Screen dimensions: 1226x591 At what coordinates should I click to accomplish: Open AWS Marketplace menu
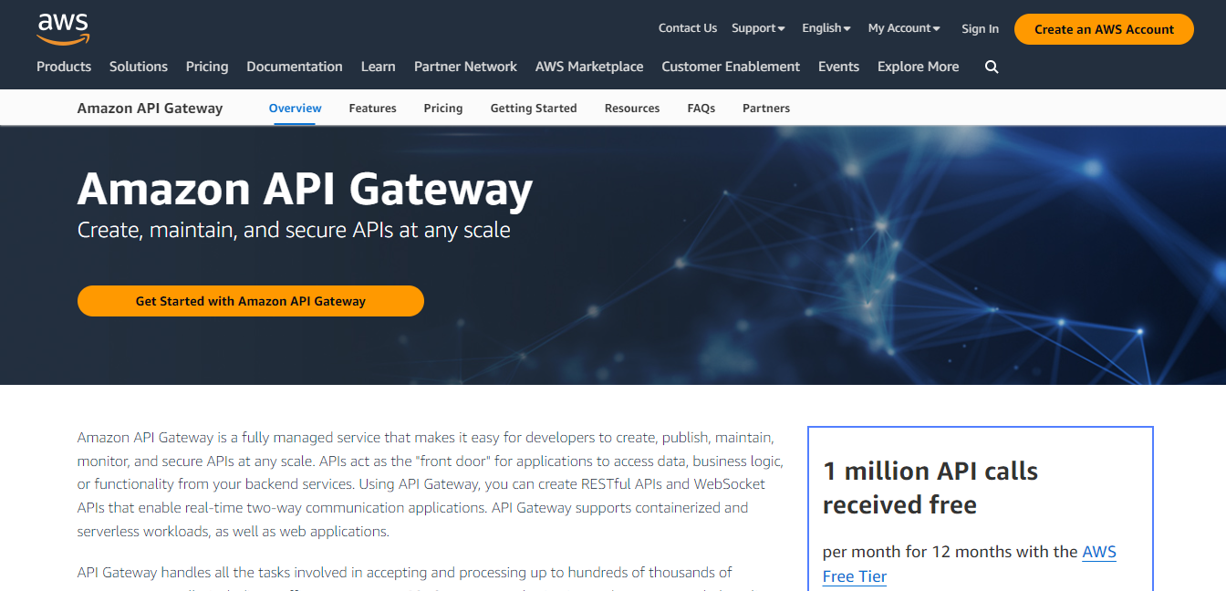click(589, 67)
